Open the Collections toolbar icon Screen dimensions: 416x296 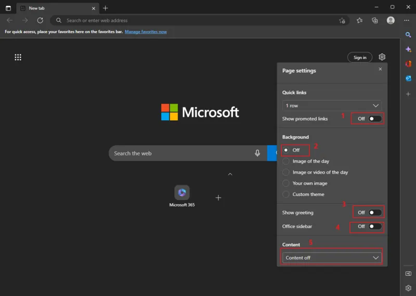click(x=375, y=21)
